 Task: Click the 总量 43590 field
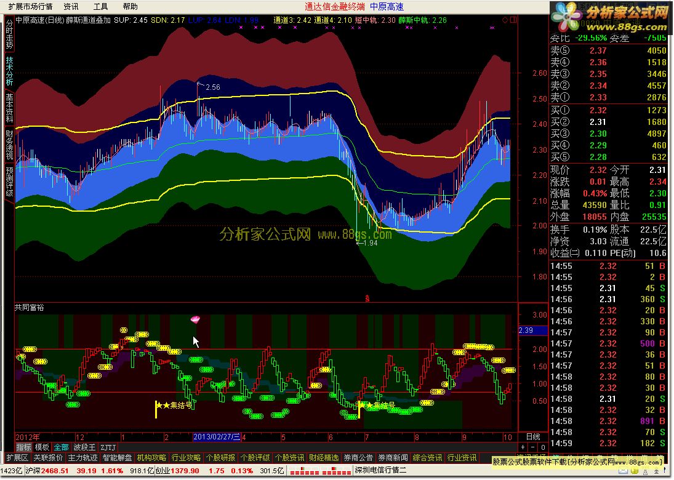[578, 205]
